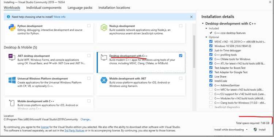The height and width of the screenshot is (137, 274).
Task: Click the installation location path text
Action: pos(41,119)
